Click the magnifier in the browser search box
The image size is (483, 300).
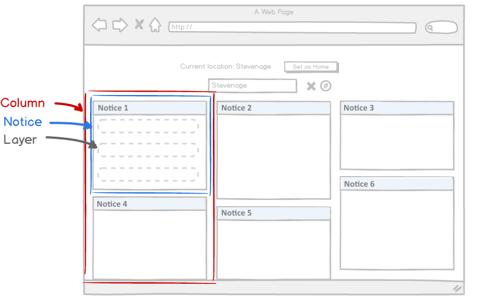[430, 27]
